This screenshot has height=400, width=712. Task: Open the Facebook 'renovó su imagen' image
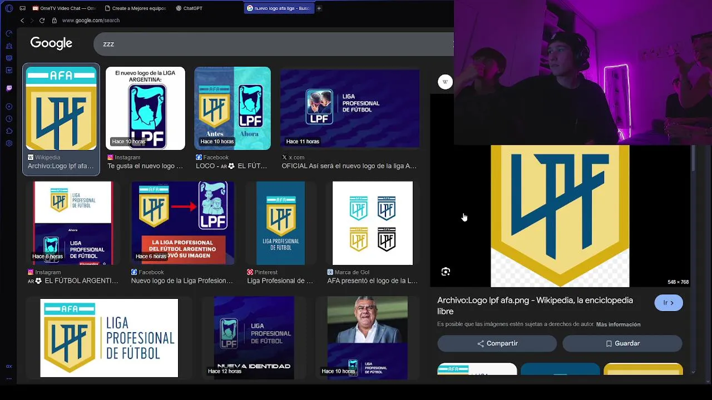pos(183,223)
